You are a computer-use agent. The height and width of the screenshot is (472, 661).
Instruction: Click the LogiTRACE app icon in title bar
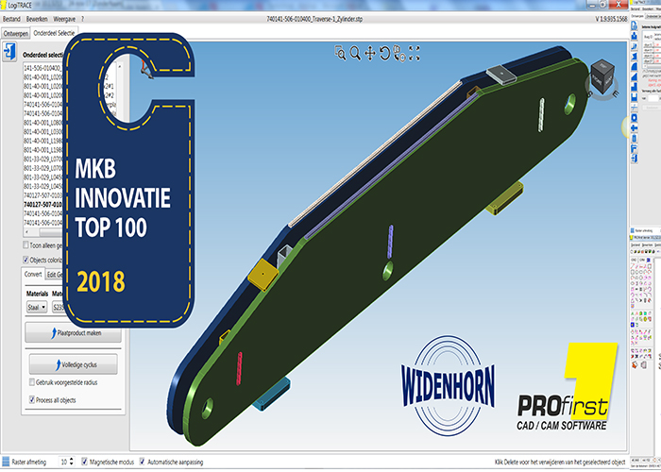4,5
